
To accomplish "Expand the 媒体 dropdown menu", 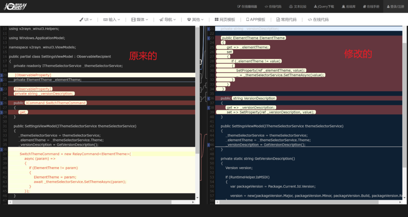I will coord(140,20).
